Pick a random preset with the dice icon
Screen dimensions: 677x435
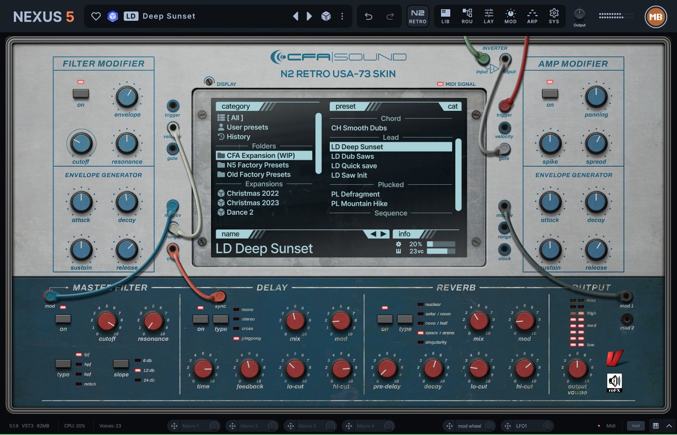coord(326,17)
